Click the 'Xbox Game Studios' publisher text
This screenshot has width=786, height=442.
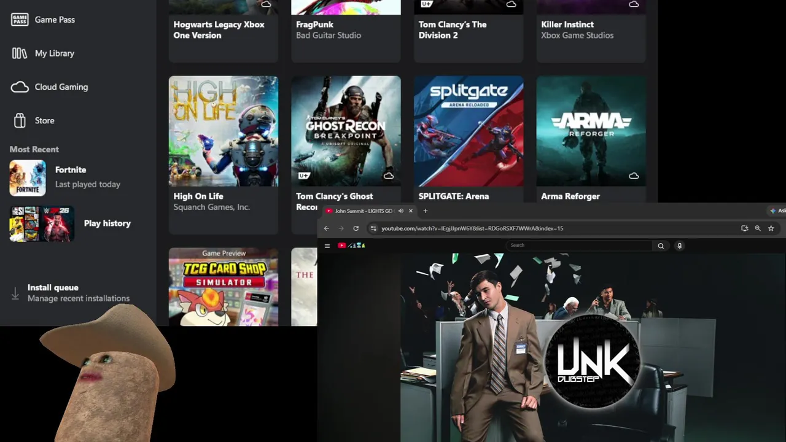click(577, 36)
